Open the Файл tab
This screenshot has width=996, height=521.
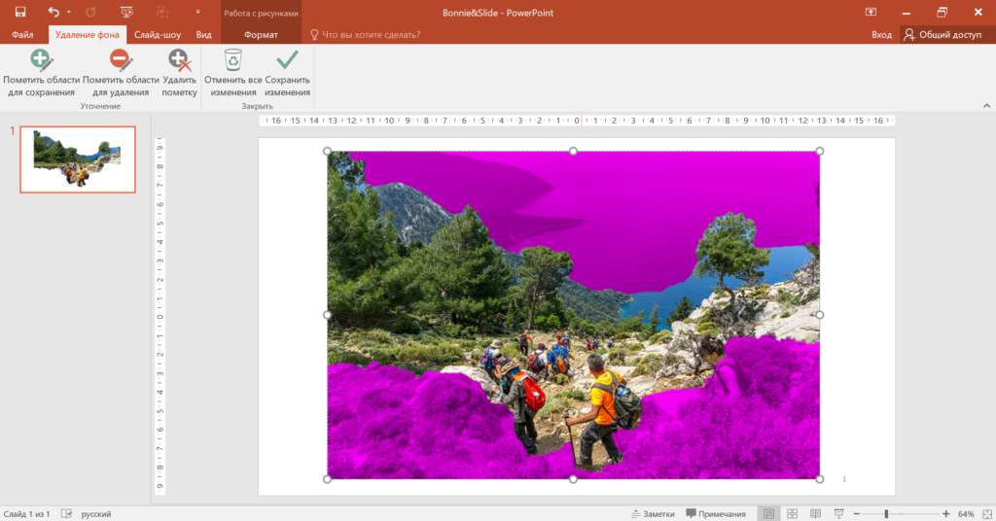pos(22,35)
